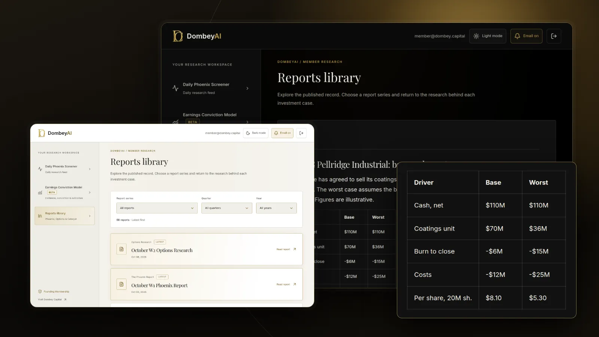Click the document icon on October W1 Phoenix Report card
This screenshot has width=599, height=337.
(x=121, y=284)
